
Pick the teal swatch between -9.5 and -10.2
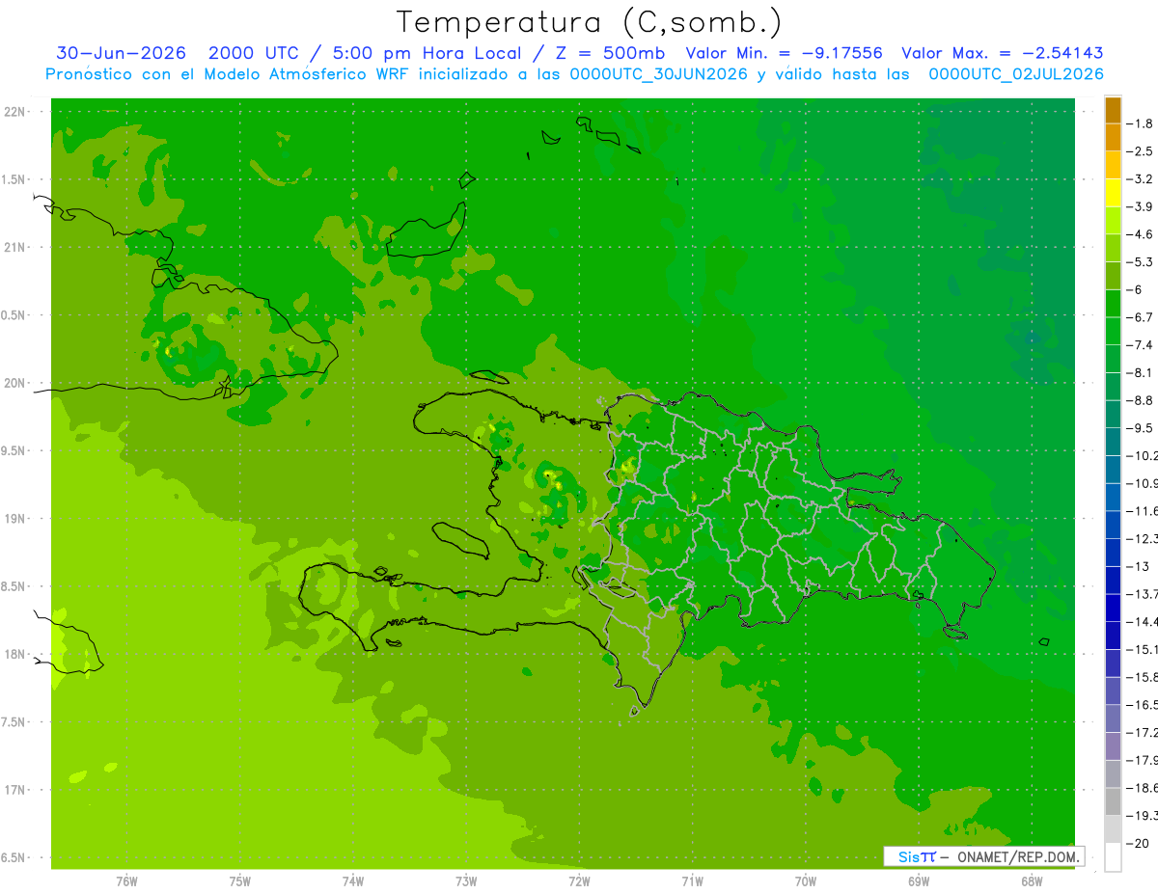[x=1113, y=442]
